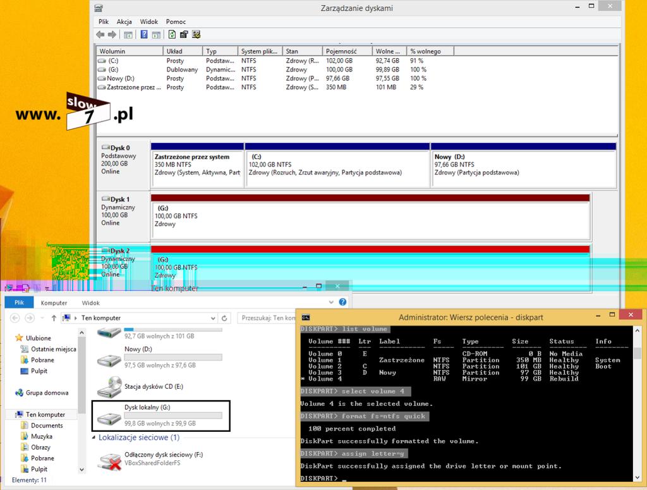Expand the explorer ribbon with chevron
Image resolution: width=647 pixels, height=490 pixels.
331,302
